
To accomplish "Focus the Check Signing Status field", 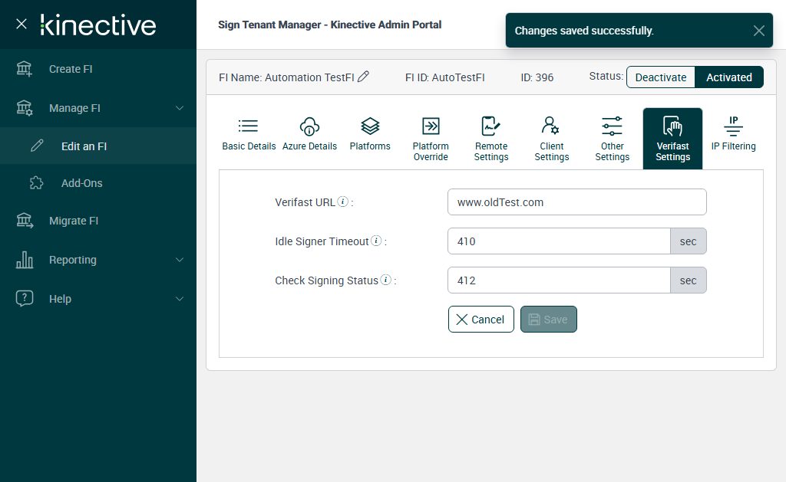I will click(x=559, y=280).
